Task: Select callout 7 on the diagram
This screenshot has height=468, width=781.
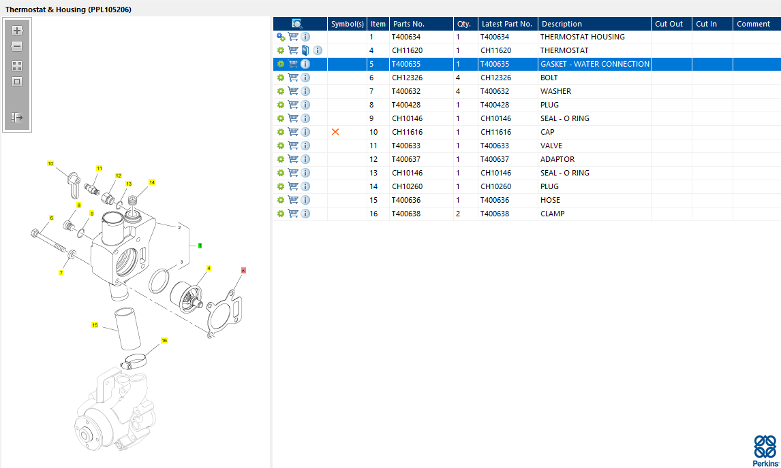Action: pyautogui.click(x=61, y=273)
